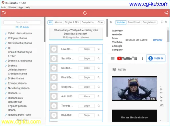Click the YouTube SIGN IN button
Image resolution: width=170 pixels, height=126 pixels.
(x=156, y=58)
